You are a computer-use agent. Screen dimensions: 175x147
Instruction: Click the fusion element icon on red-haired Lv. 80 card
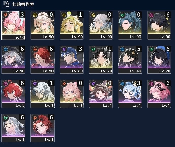point(35,49)
